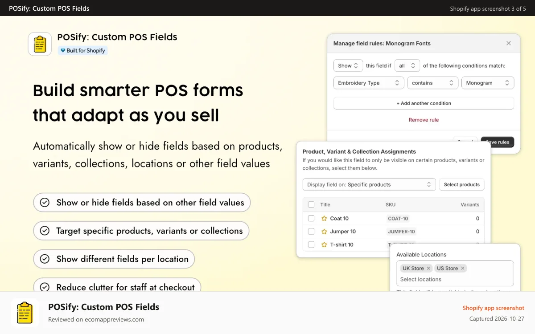Click the Select products button
The width and height of the screenshot is (535, 334).
(462, 184)
